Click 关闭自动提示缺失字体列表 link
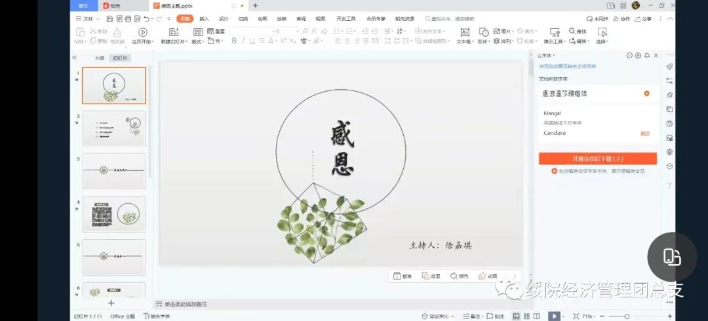708x321 pixels. pyautogui.click(x=567, y=66)
